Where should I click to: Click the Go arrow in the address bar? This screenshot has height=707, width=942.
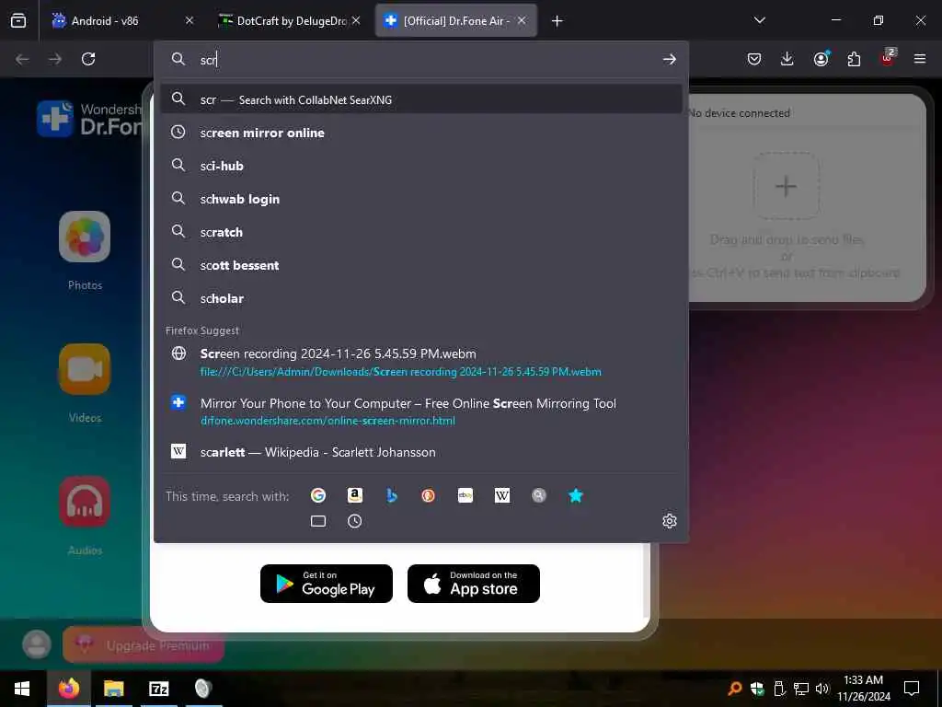coord(670,59)
